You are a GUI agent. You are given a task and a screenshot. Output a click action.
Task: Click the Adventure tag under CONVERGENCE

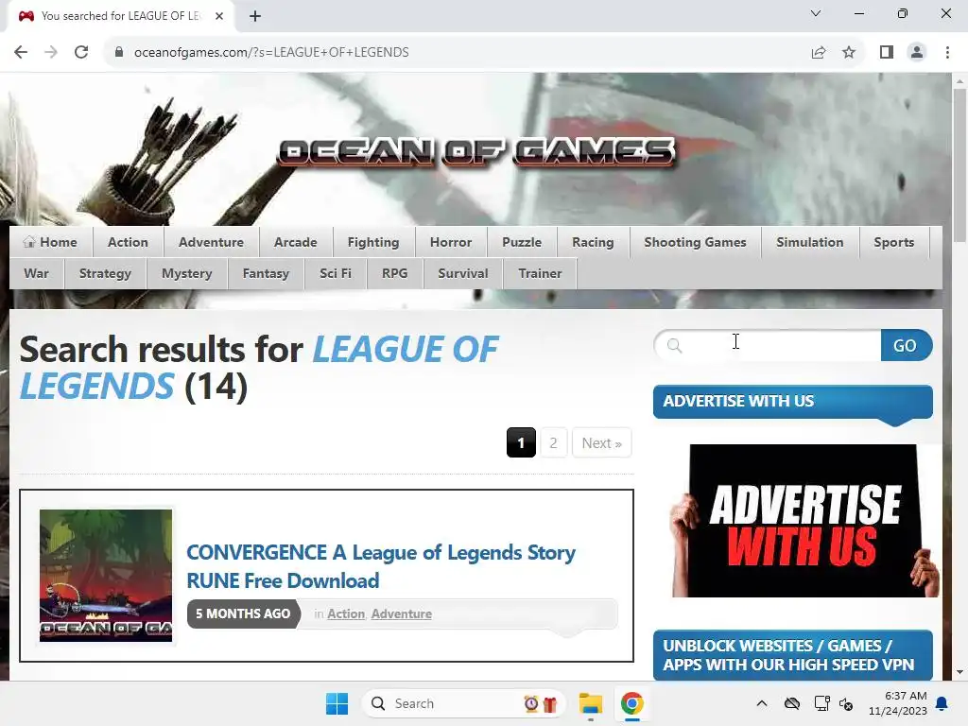coord(401,614)
